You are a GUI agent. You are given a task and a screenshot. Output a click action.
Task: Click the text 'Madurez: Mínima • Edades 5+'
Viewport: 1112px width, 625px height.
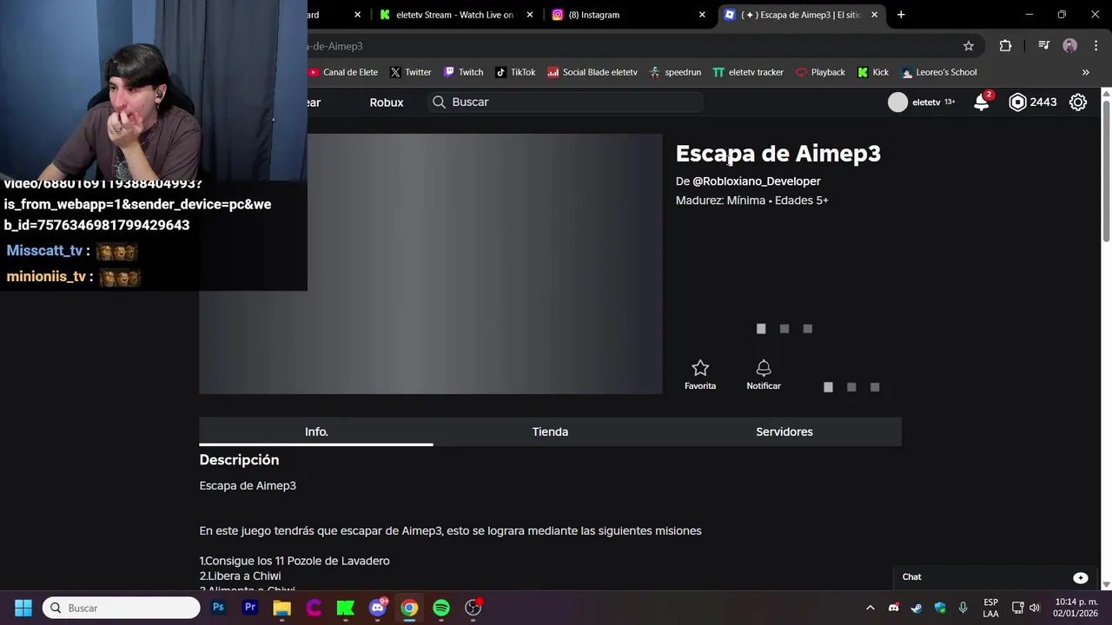click(752, 201)
